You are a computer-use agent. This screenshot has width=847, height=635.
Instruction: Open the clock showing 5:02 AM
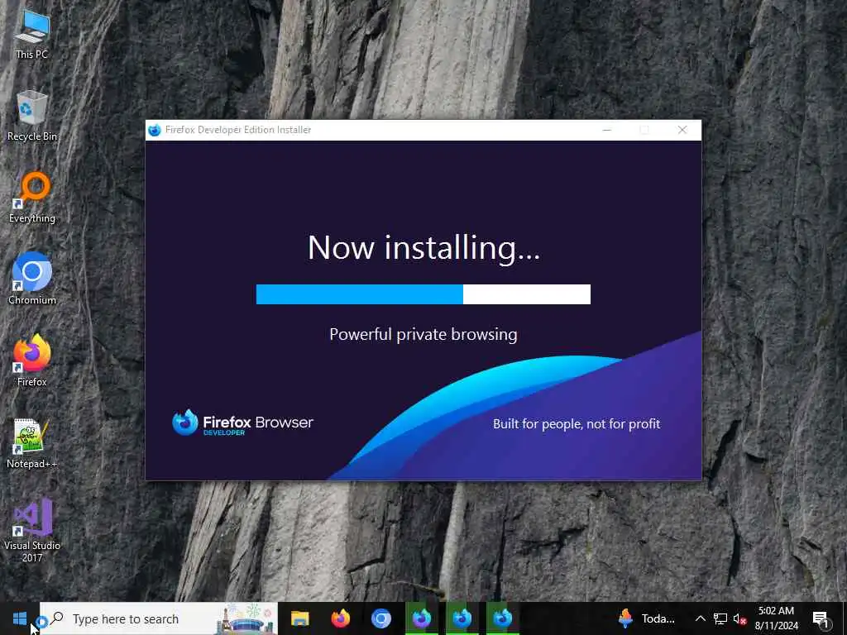click(776, 618)
